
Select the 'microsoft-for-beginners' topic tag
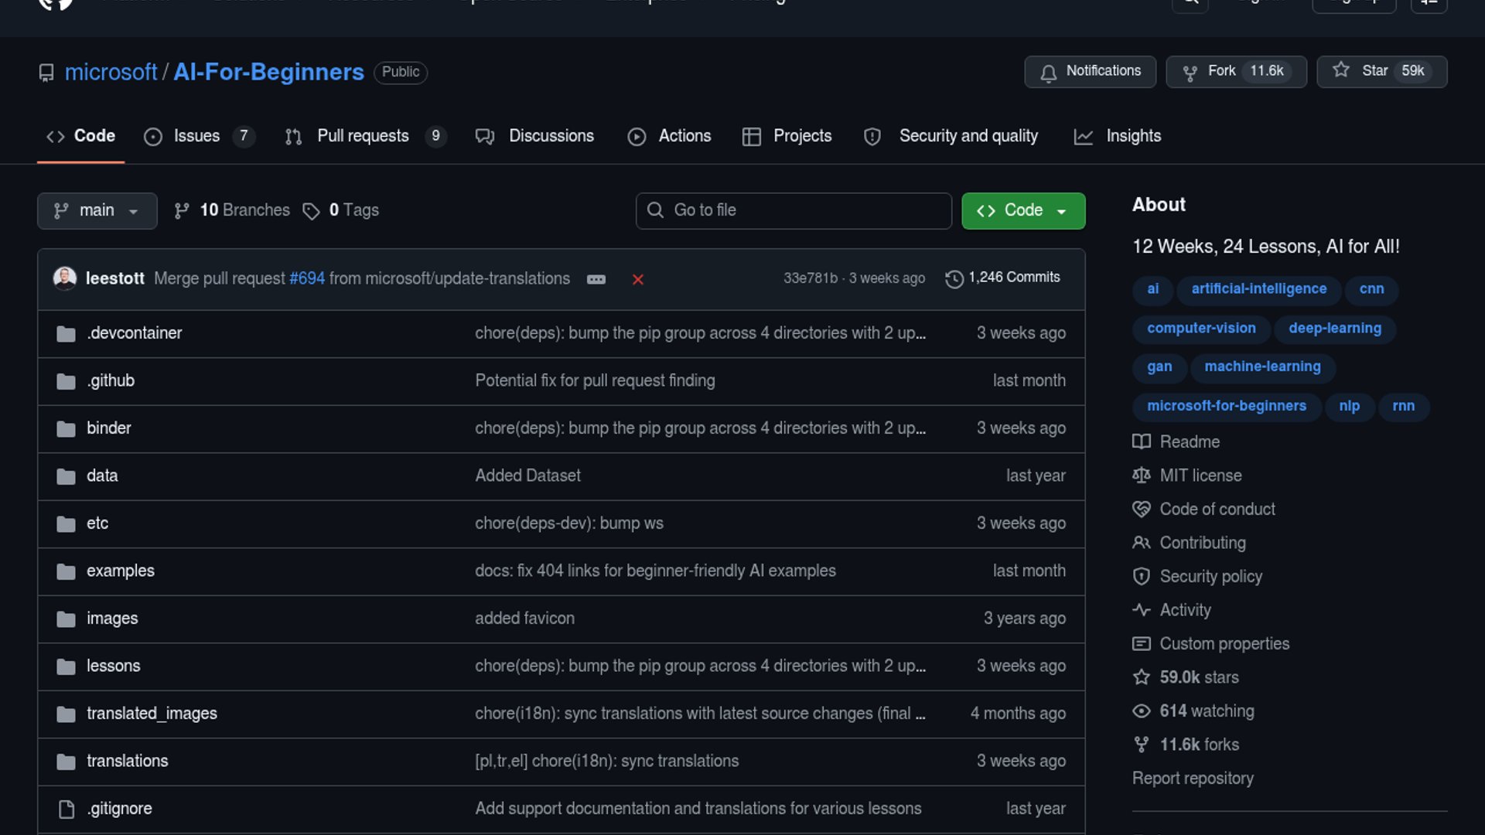coord(1226,407)
